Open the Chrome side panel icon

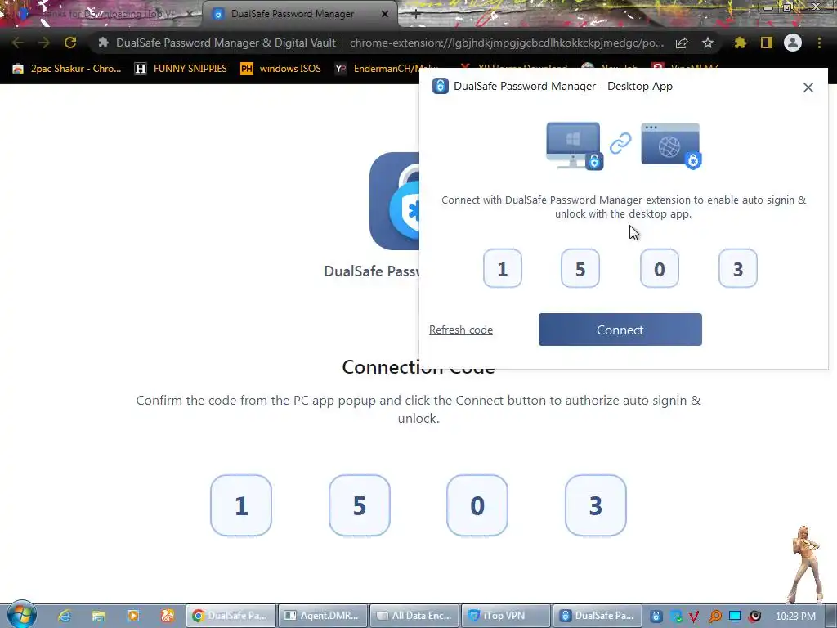tap(767, 43)
